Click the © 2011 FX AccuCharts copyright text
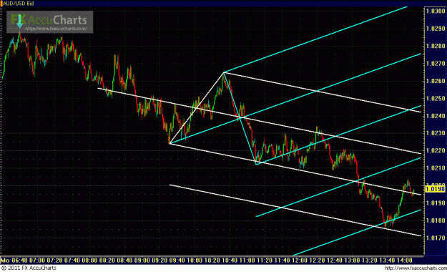 click(29, 268)
